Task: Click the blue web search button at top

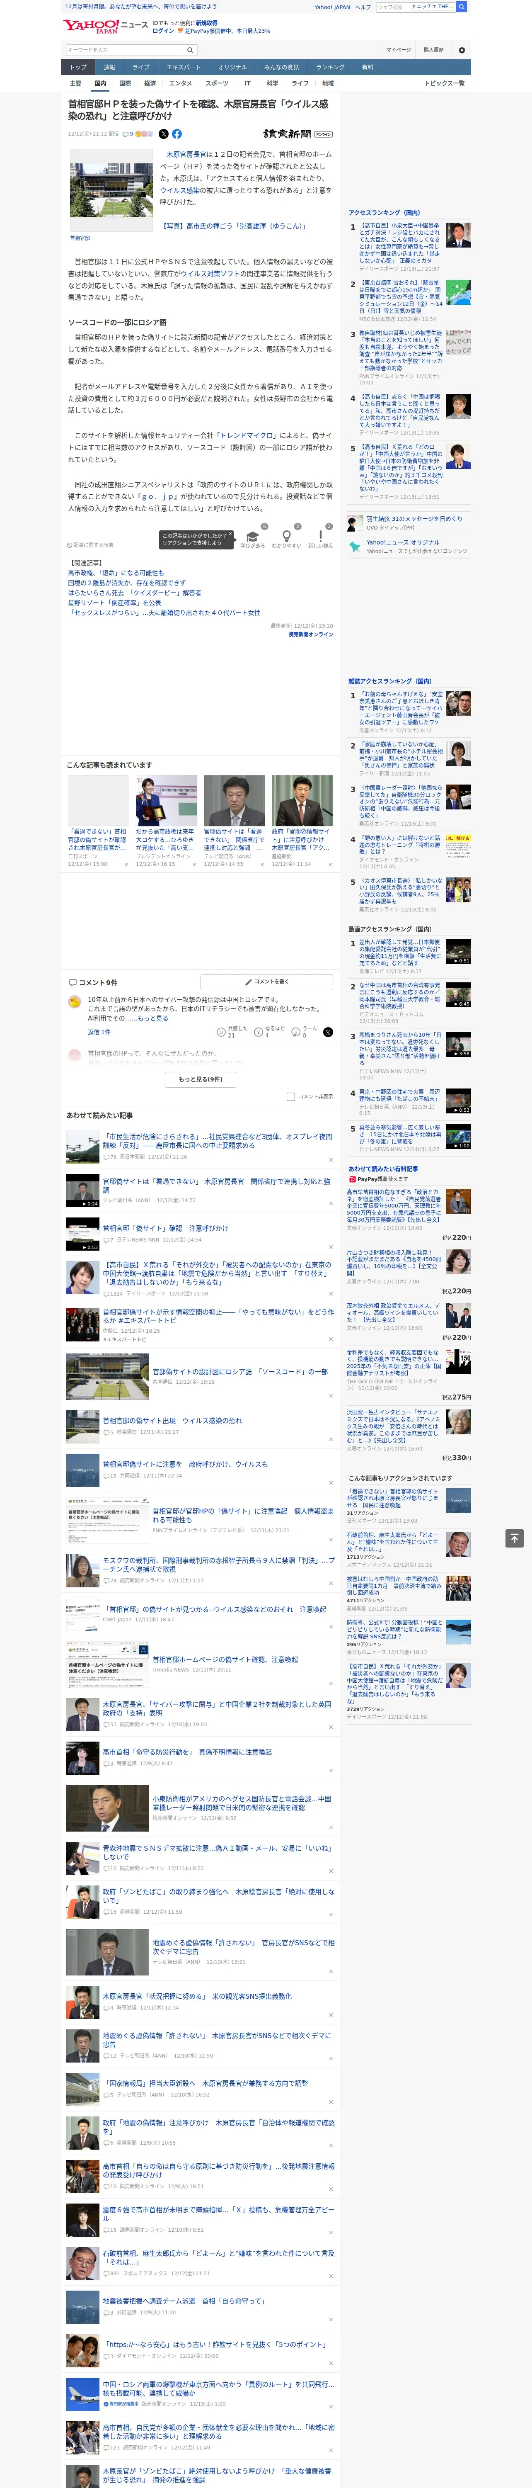Action: tap(462, 7)
